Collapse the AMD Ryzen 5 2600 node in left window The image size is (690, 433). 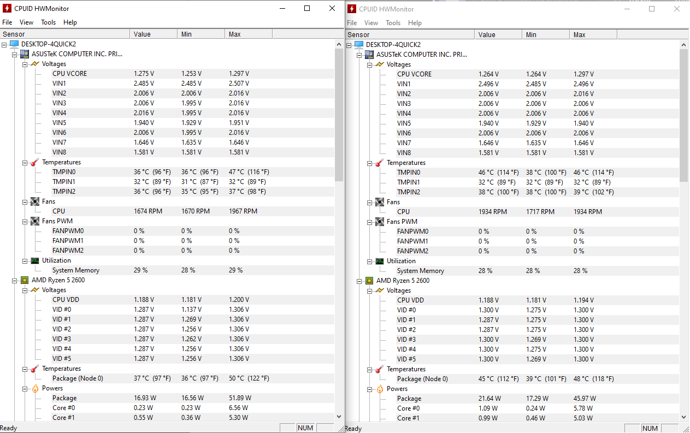coord(15,280)
